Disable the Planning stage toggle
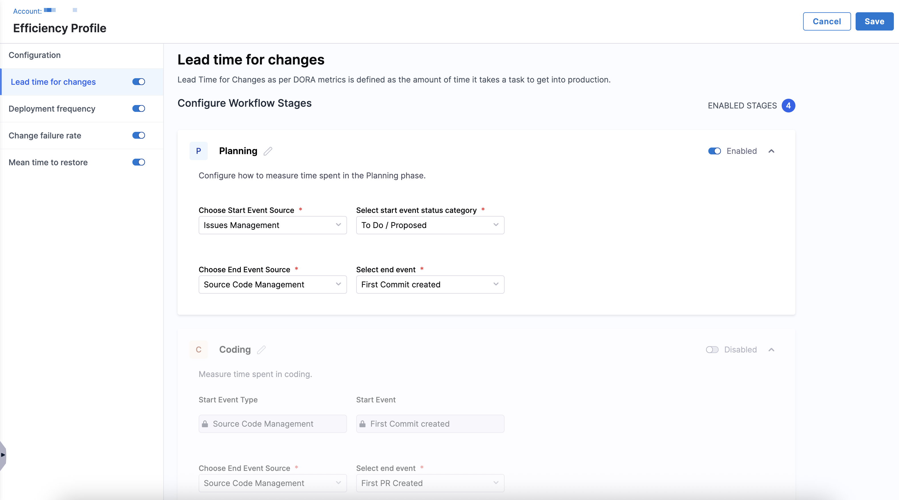Viewport: 899px width, 500px height. 714,151
